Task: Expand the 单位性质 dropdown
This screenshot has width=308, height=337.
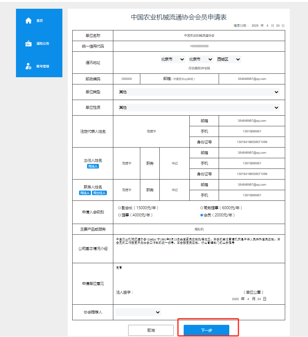Action: coord(199,108)
